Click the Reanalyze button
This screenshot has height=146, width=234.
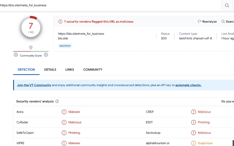click(x=207, y=22)
